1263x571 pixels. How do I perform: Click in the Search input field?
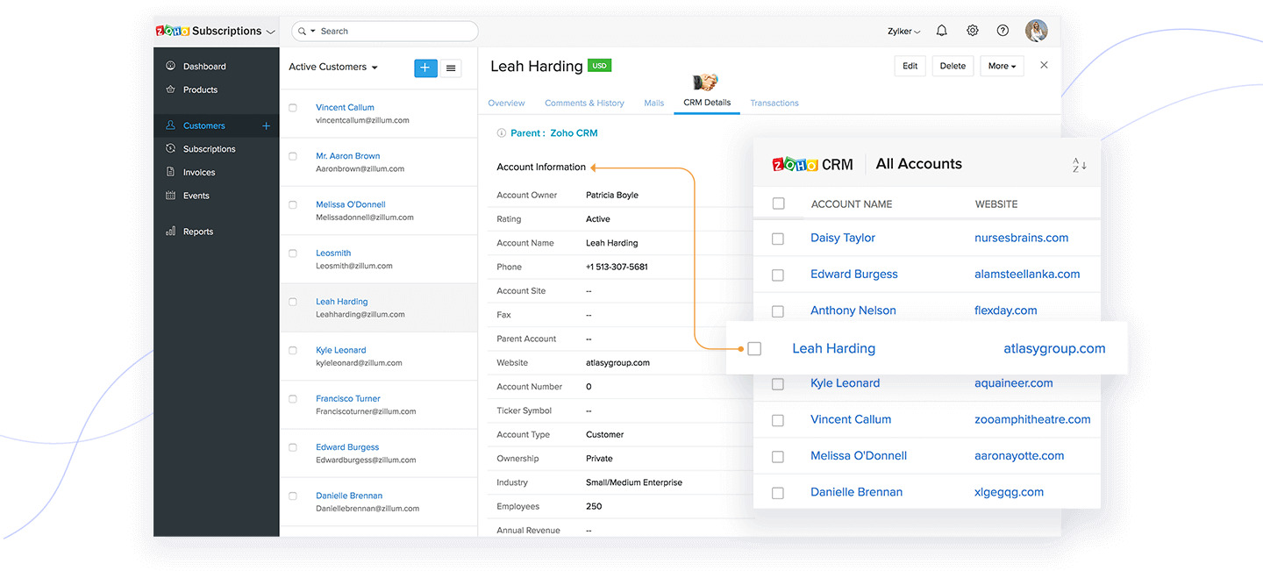[x=386, y=31]
